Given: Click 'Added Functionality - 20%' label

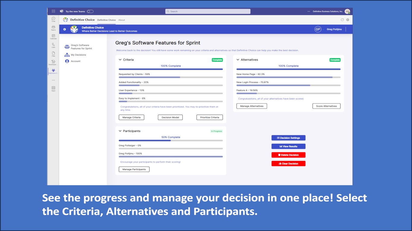Looking at the screenshot, I should click(x=134, y=82).
